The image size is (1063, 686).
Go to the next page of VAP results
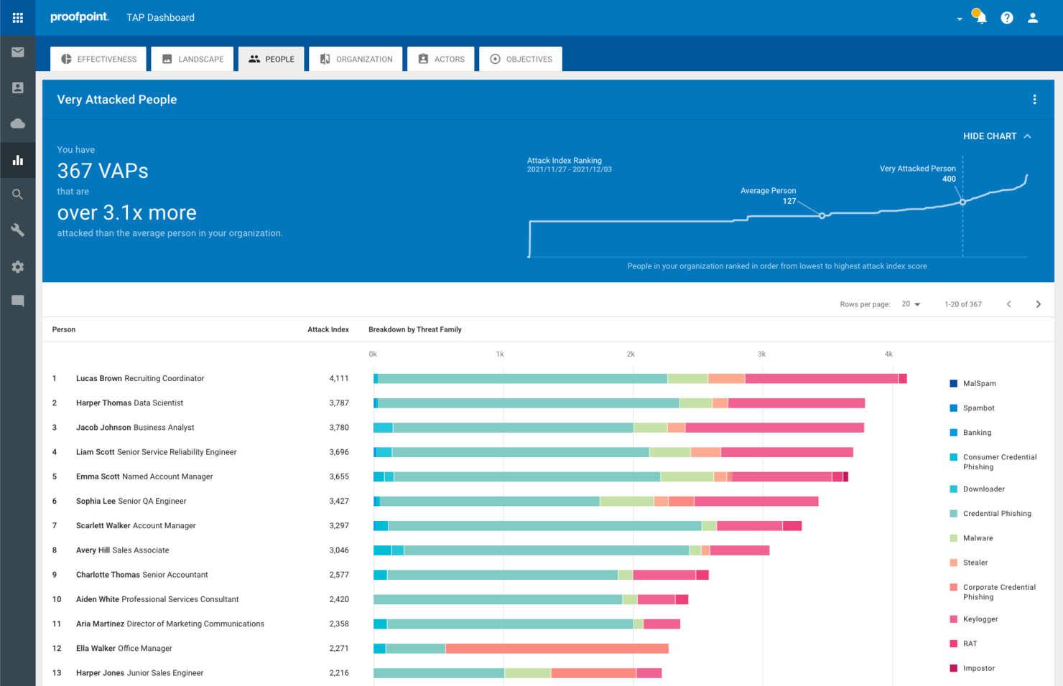point(1038,304)
